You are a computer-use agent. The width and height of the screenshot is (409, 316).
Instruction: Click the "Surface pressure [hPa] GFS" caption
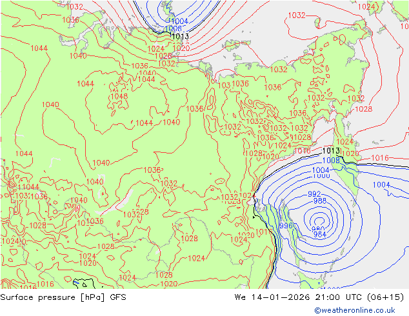tap(63, 297)
